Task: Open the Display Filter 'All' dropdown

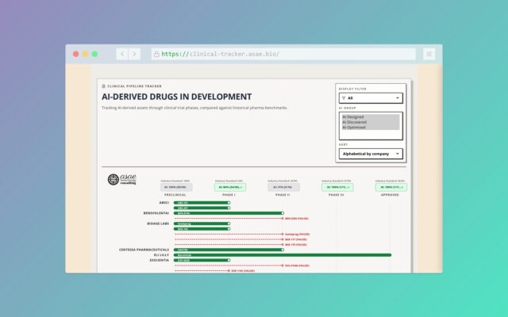Action: (371, 98)
